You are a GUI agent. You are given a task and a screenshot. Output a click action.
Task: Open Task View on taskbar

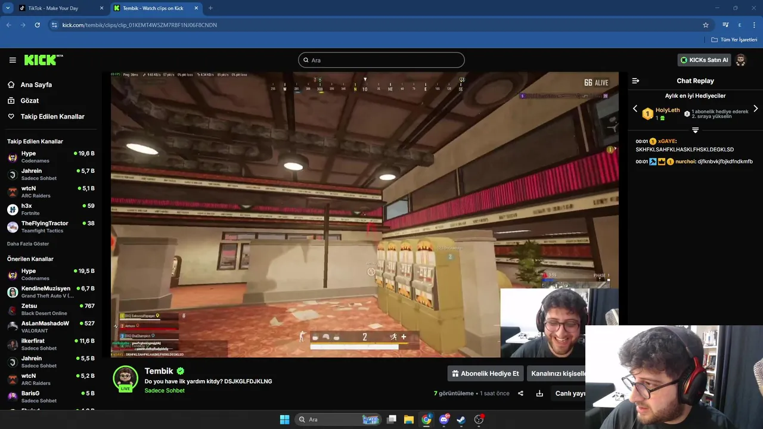click(392, 419)
